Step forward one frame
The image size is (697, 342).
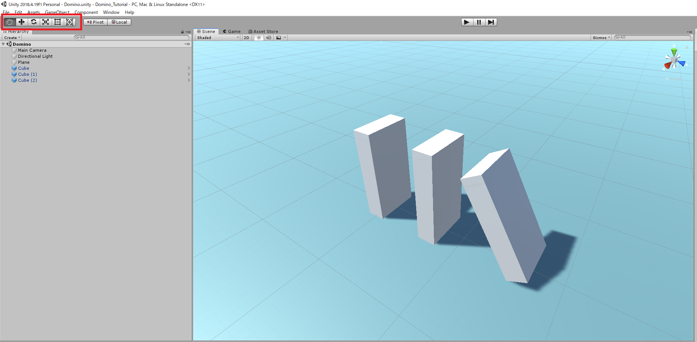point(491,22)
